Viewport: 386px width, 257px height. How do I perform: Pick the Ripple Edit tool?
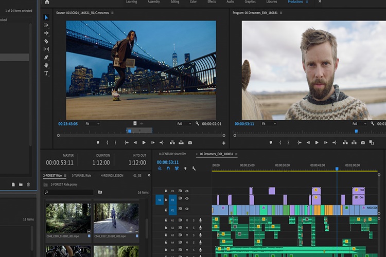[46, 33]
